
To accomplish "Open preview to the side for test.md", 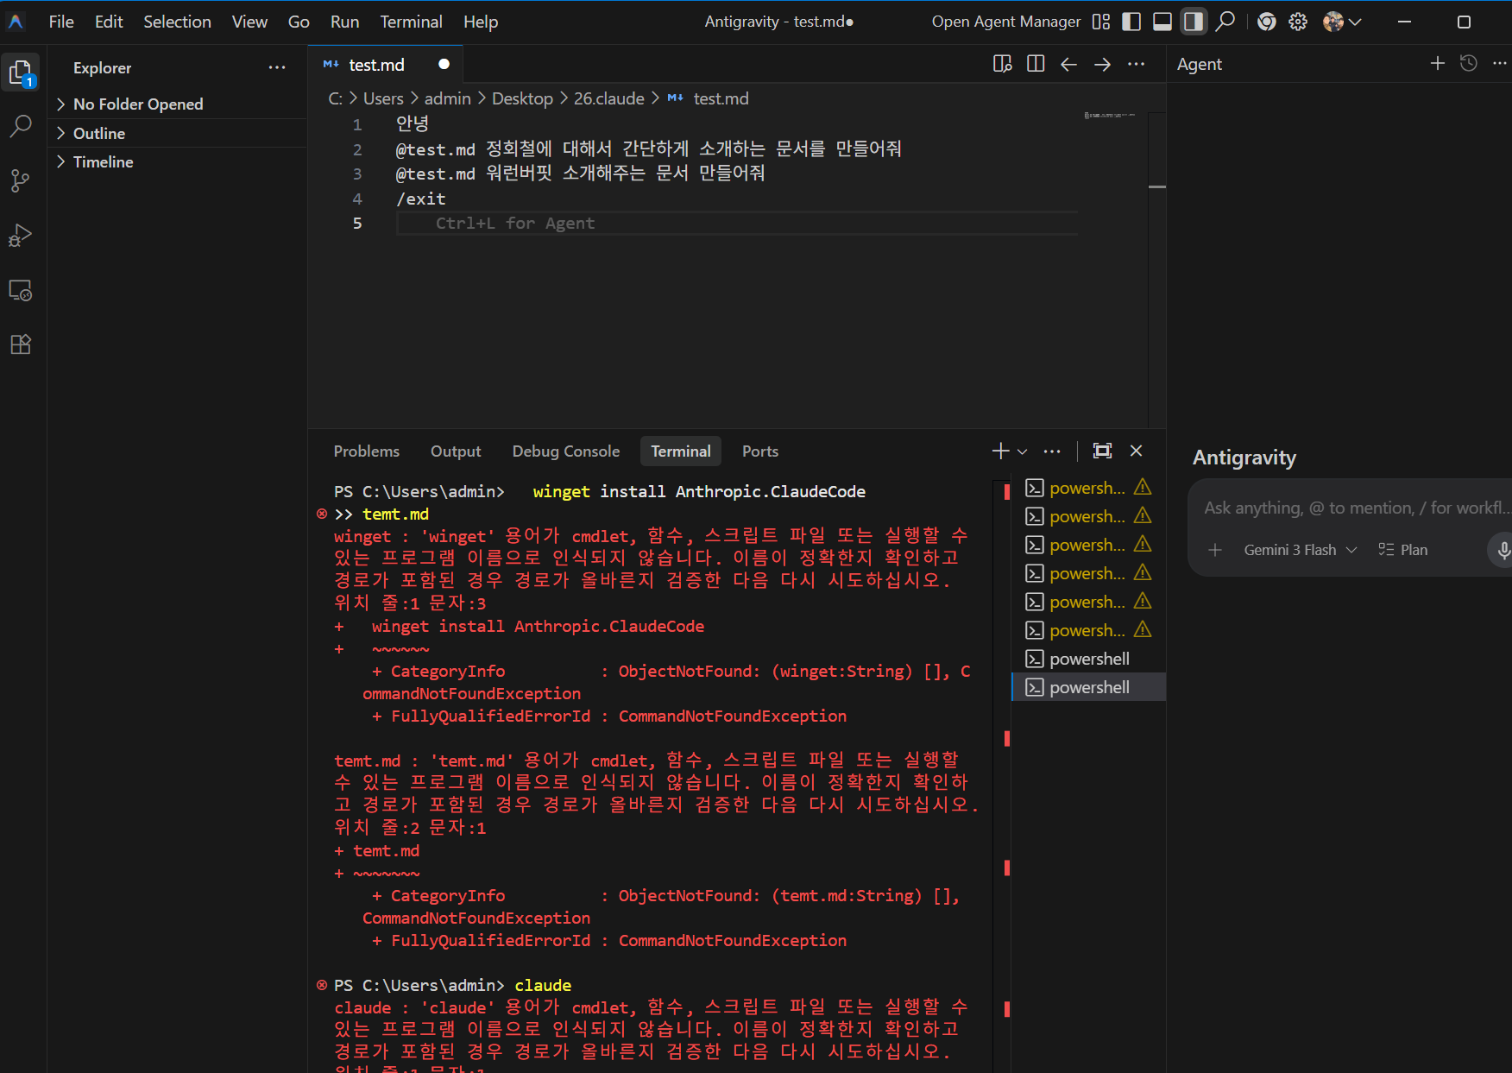I will [x=1002, y=64].
